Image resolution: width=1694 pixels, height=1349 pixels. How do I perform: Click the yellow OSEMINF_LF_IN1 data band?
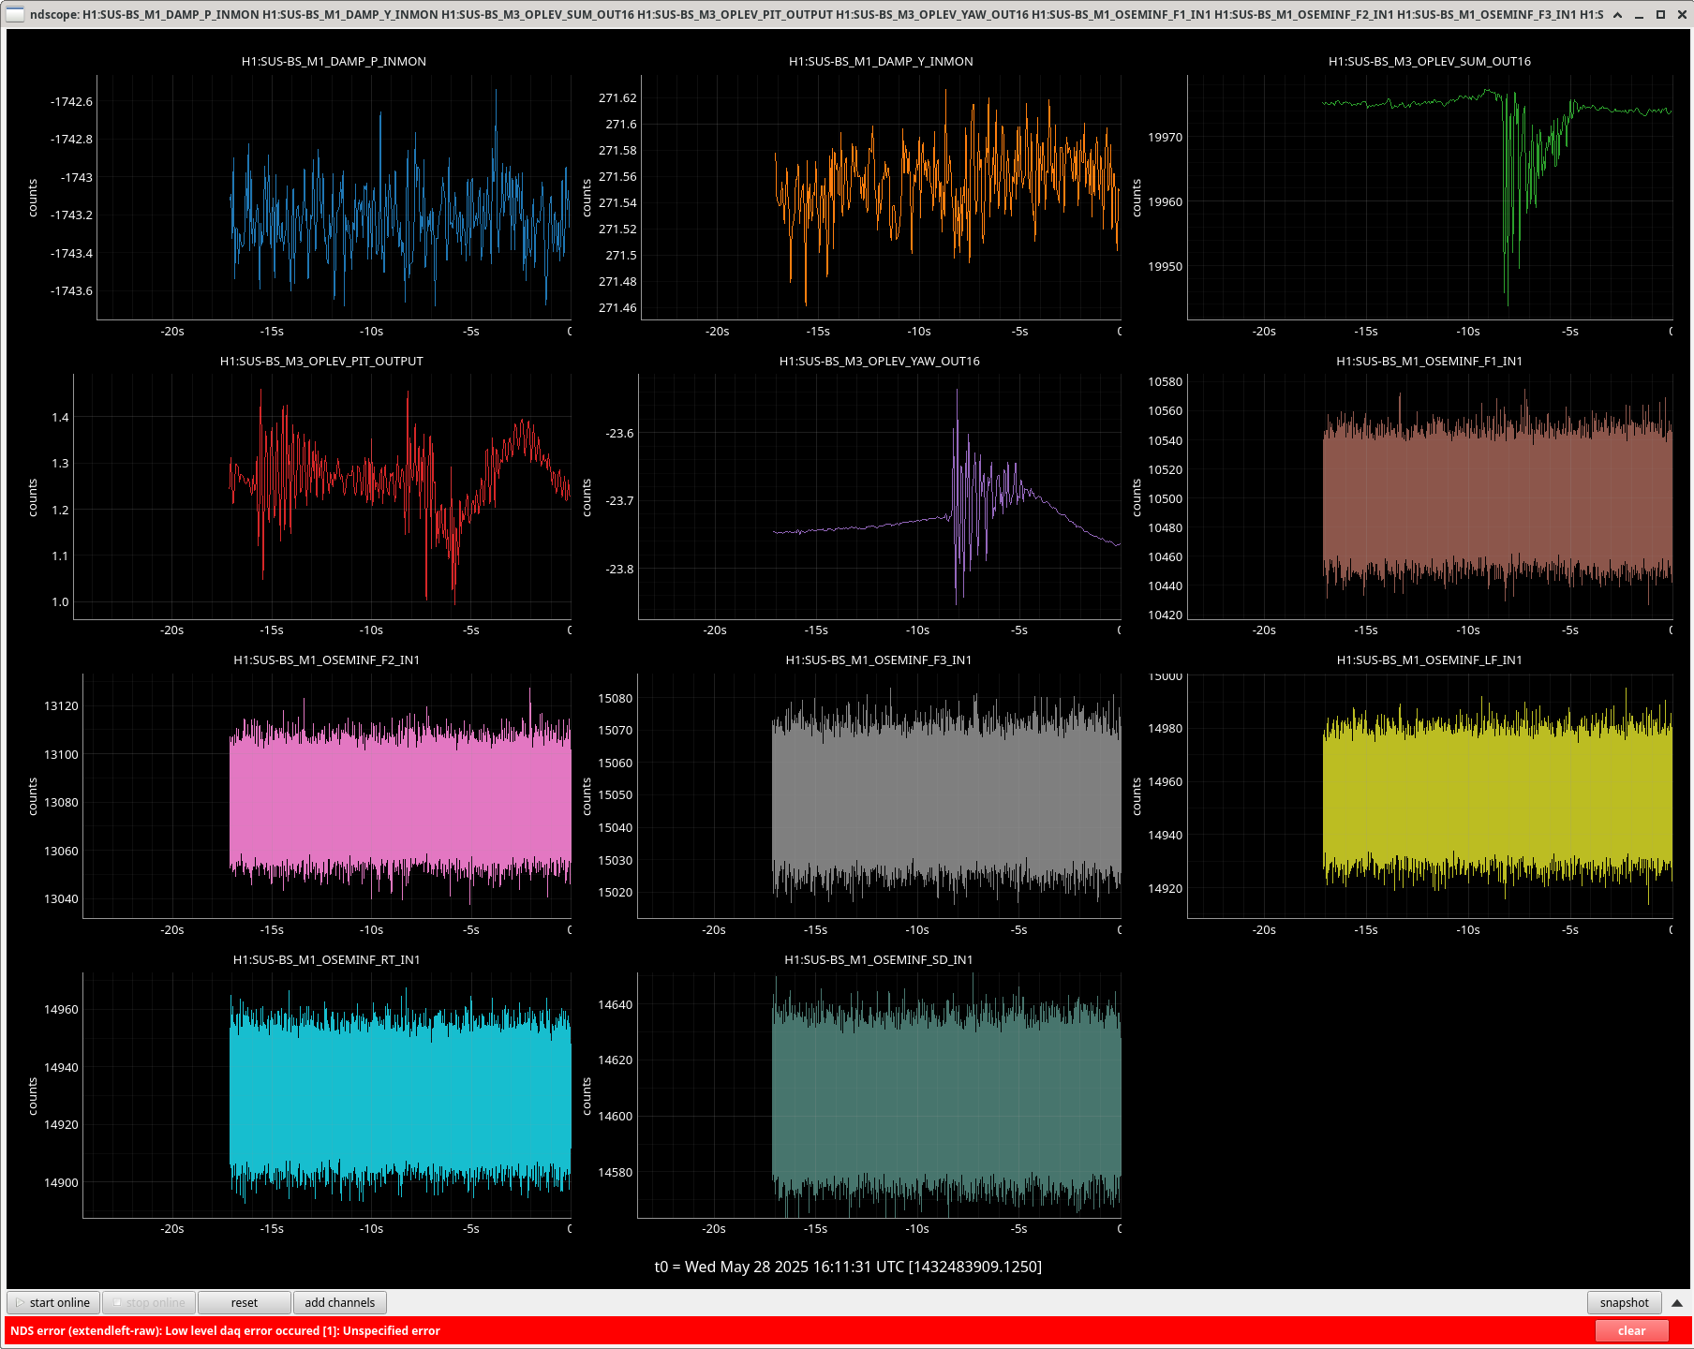click(1497, 796)
